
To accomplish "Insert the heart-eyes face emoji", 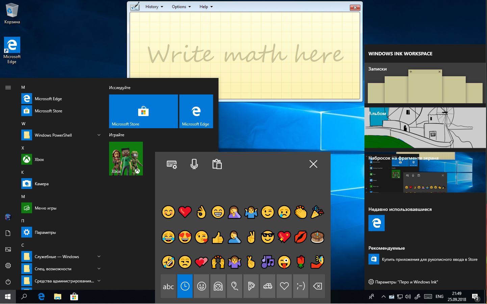I will click(185, 237).
